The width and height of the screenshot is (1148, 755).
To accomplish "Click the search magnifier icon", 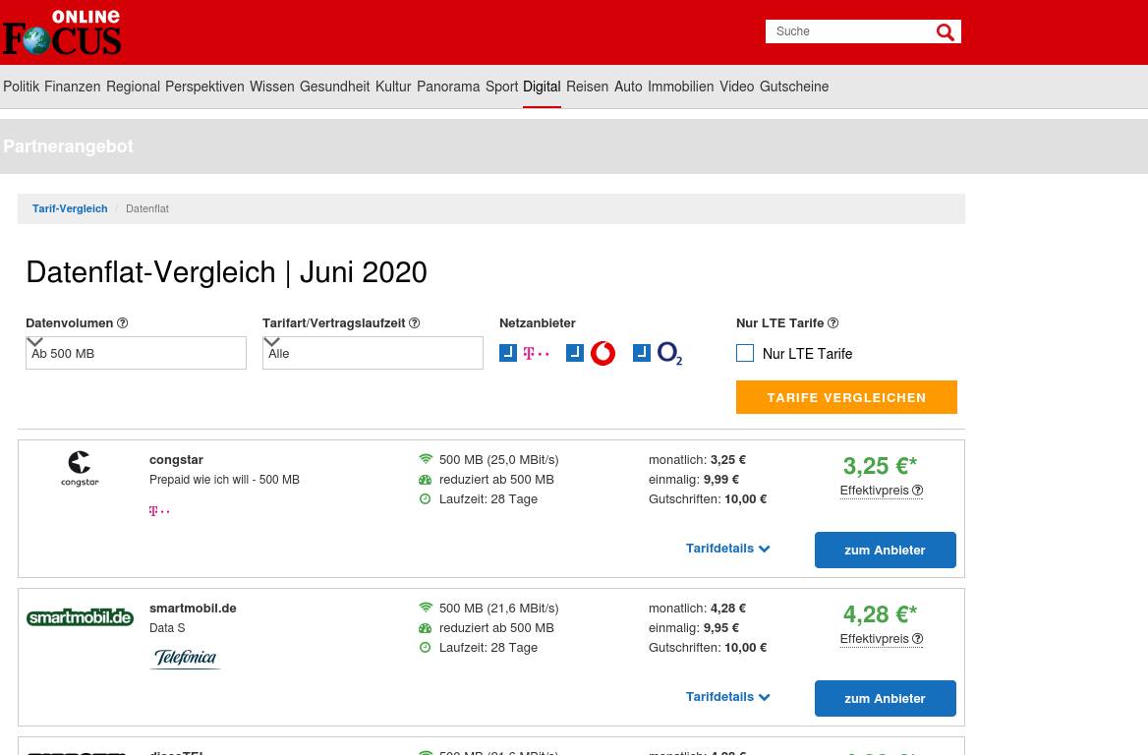I will tap(945, 32).
